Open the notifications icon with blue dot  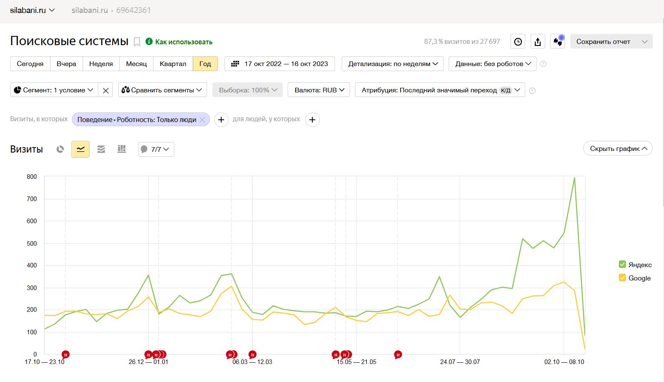[x=558, y=41]
